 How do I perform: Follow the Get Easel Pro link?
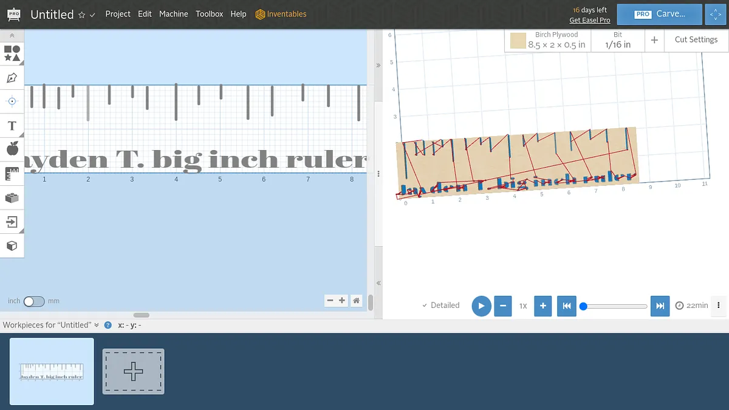click(589, 20)
